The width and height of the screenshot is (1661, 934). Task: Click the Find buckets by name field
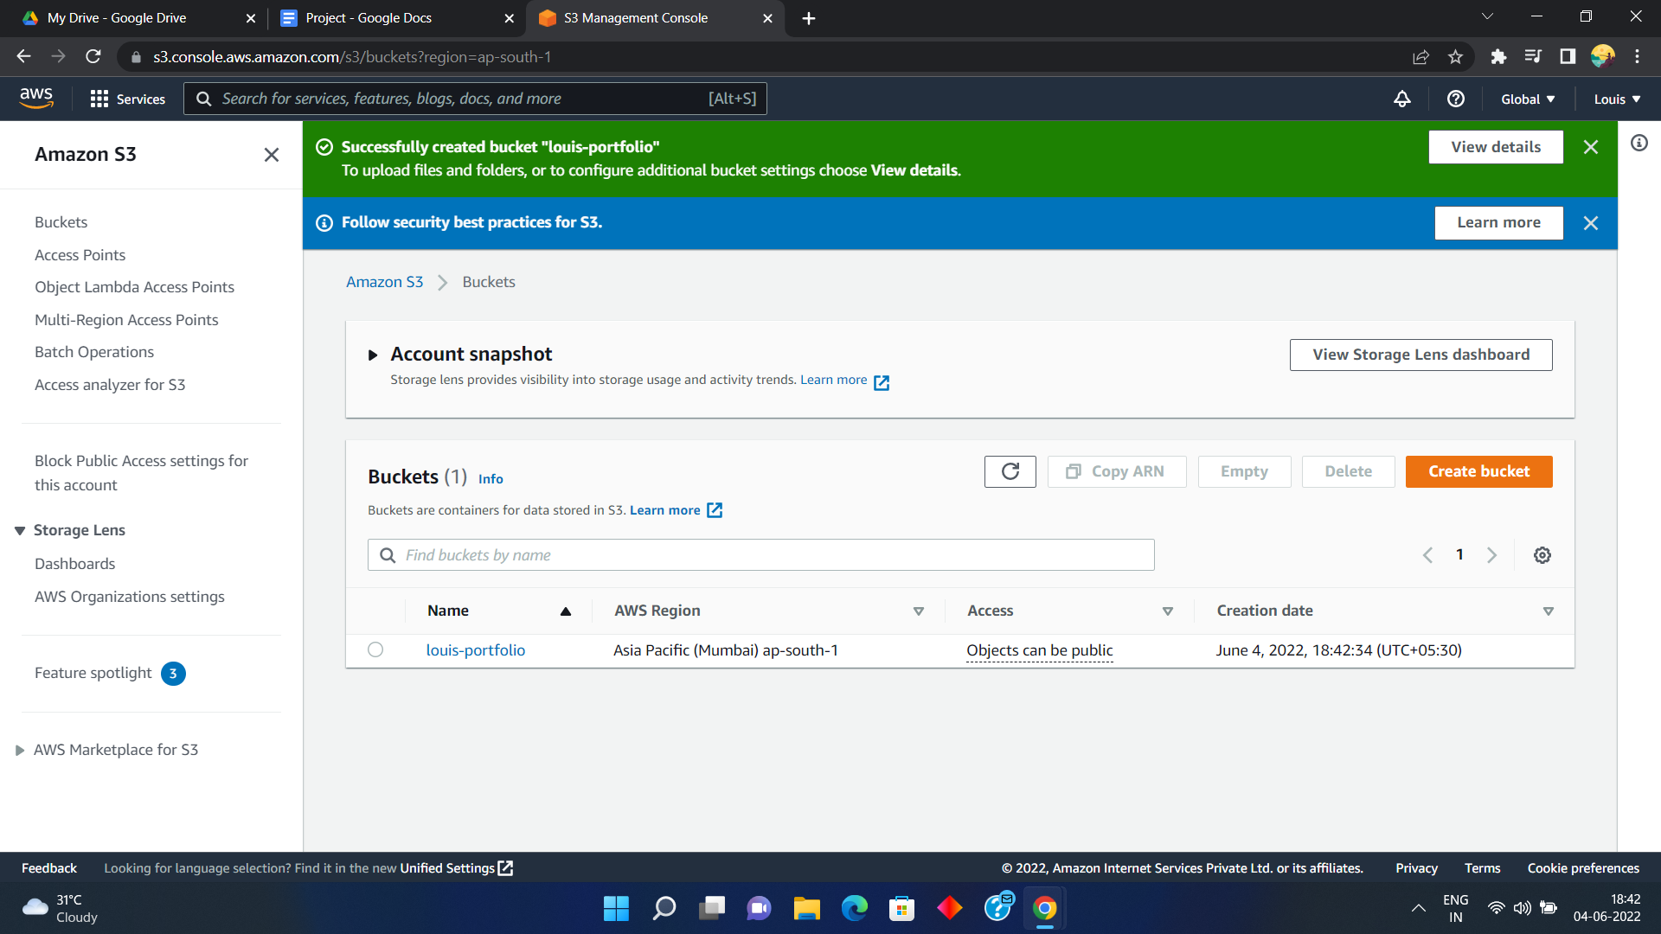pos(761,555)
